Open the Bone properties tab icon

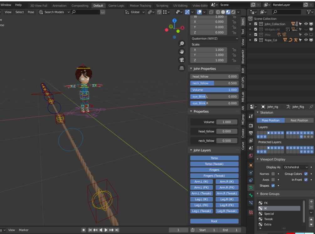click(251, 195)
